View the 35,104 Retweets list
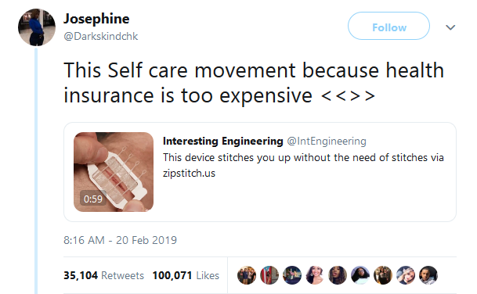Viewport: 477px width, 294px height. (103, 275)
